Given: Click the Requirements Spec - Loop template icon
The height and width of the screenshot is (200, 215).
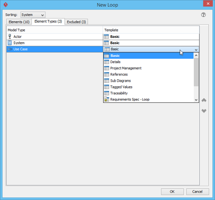Looking at the screenshot, I should click(x=107, y=99).
